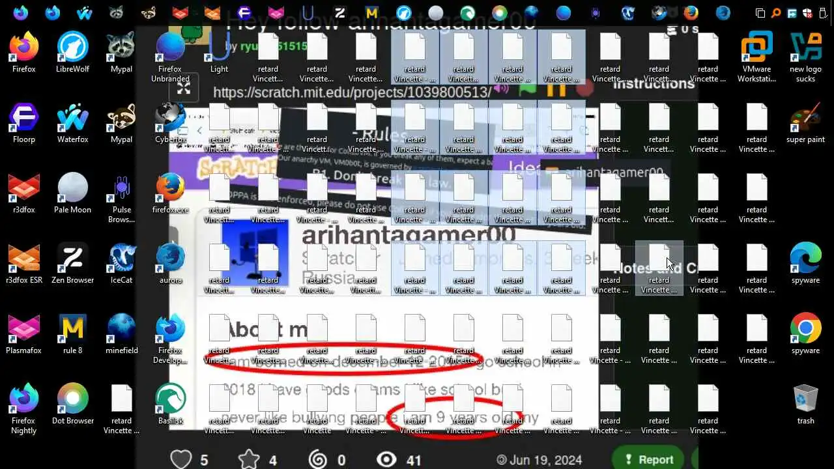Click the Dot Browser icon in top bar
Screen dimensions: 834x469
click(500, 12)
